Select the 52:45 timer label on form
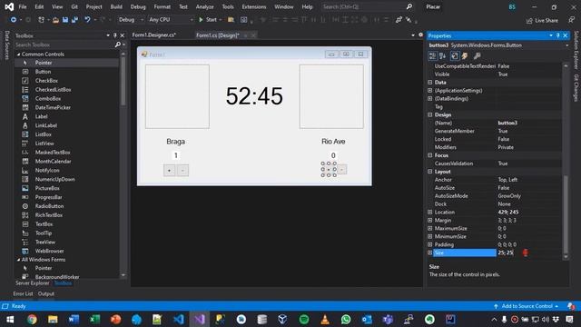Screen dimensions: 581x327 click(x=254, y=96)
